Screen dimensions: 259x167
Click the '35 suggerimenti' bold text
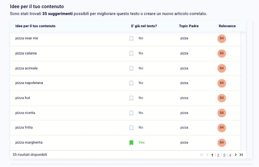57,14
